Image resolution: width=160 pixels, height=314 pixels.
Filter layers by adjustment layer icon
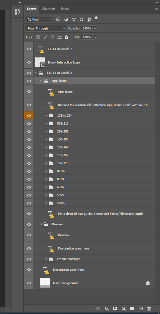click(66, 19)
